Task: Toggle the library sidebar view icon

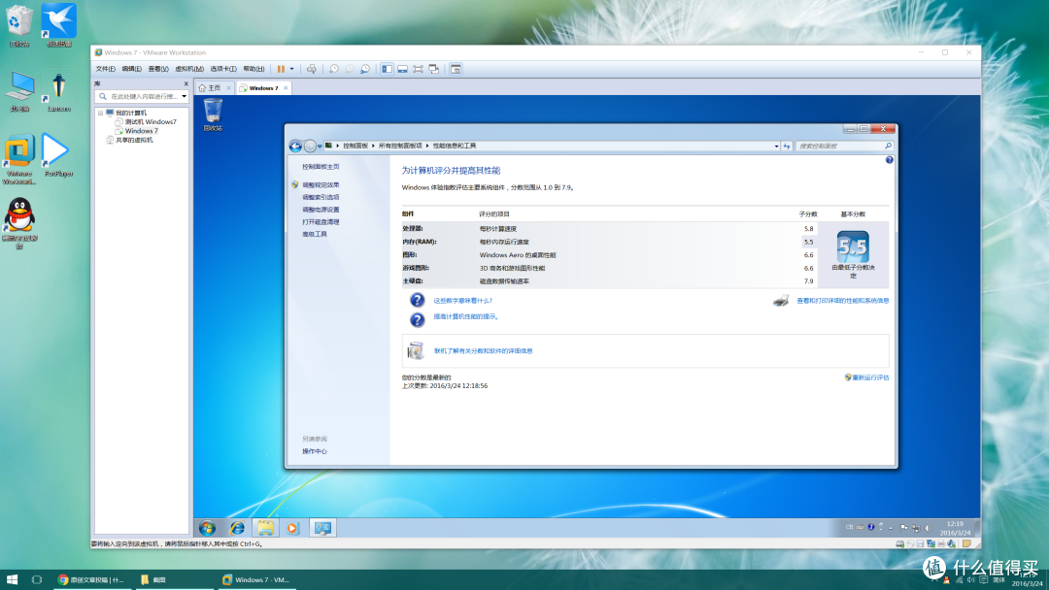Action: coord(387,69)
